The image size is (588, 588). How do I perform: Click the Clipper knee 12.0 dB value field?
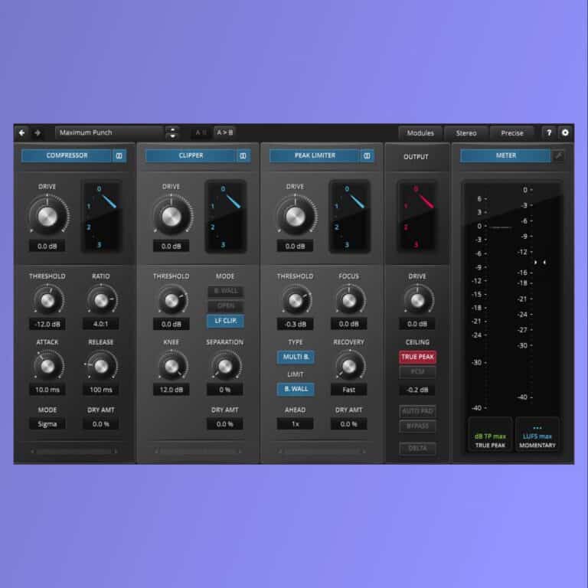171,390
